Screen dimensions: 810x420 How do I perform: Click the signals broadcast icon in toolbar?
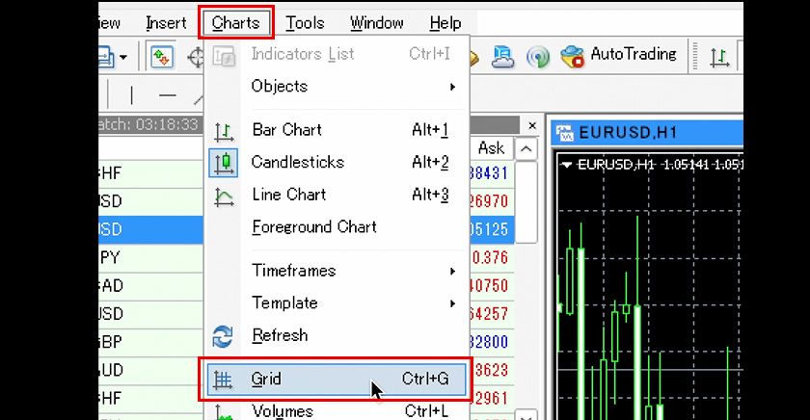[x=538, y=56]
